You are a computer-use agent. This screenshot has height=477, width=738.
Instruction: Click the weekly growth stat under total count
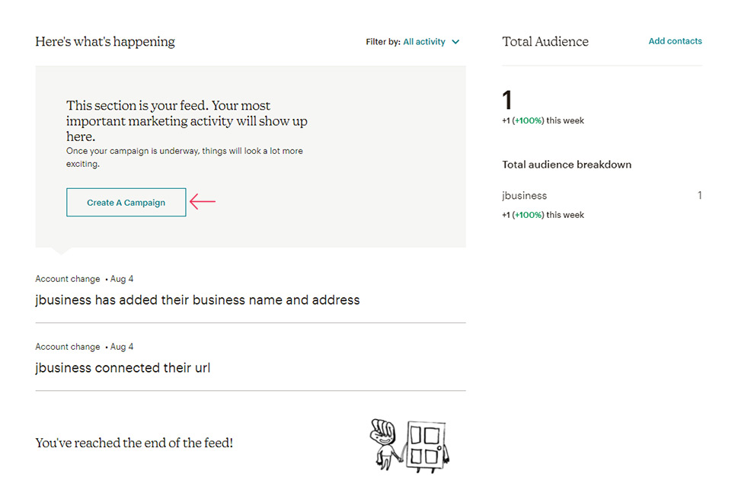coord(543,120)
